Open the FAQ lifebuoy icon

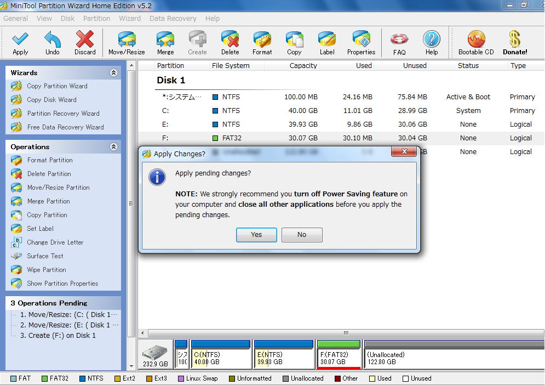[x=399, y=39]
